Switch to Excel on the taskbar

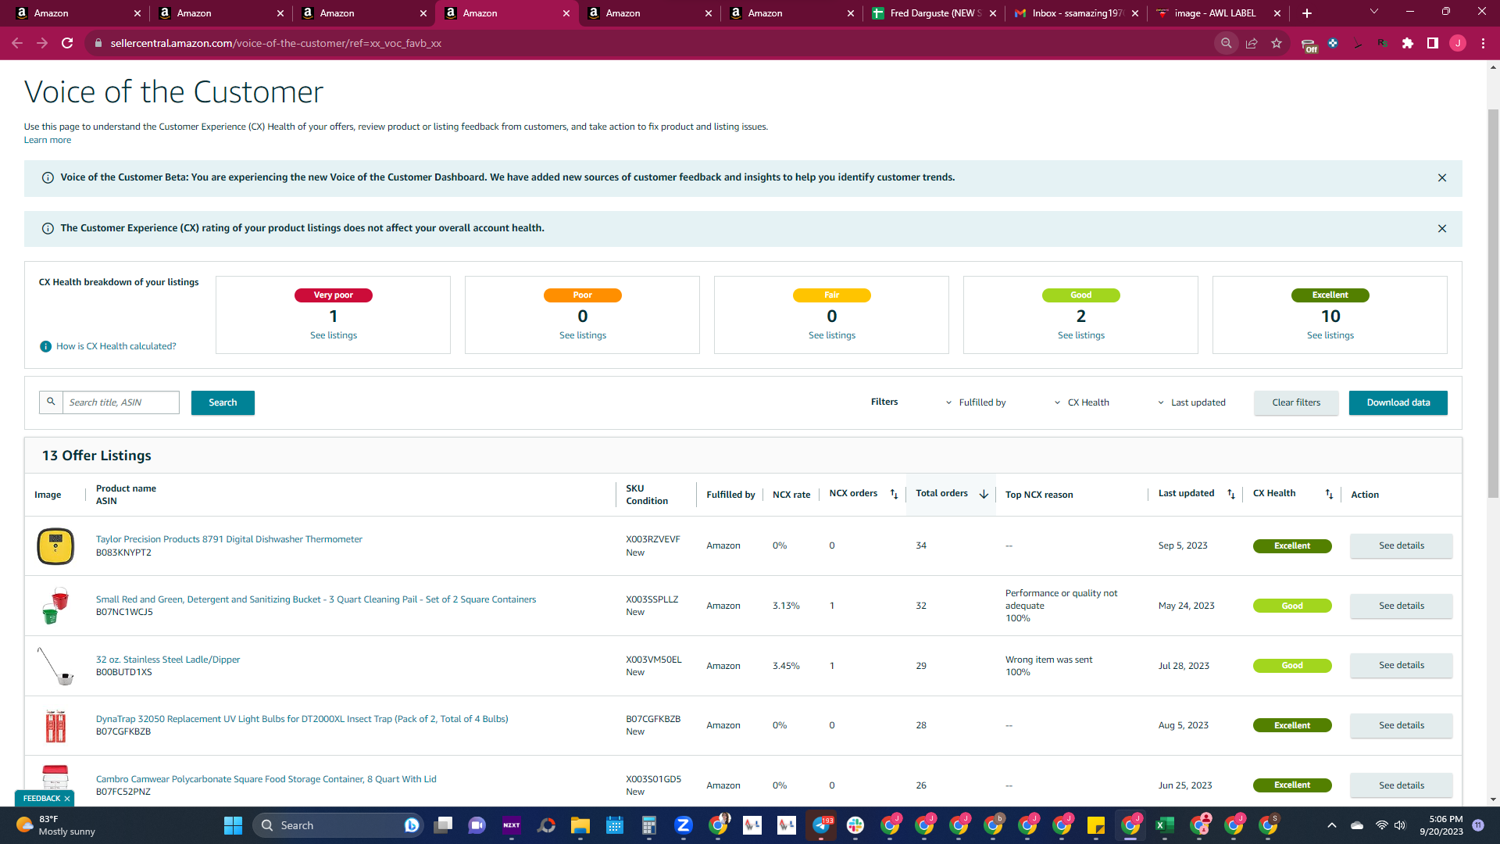tap(1165, 825)
